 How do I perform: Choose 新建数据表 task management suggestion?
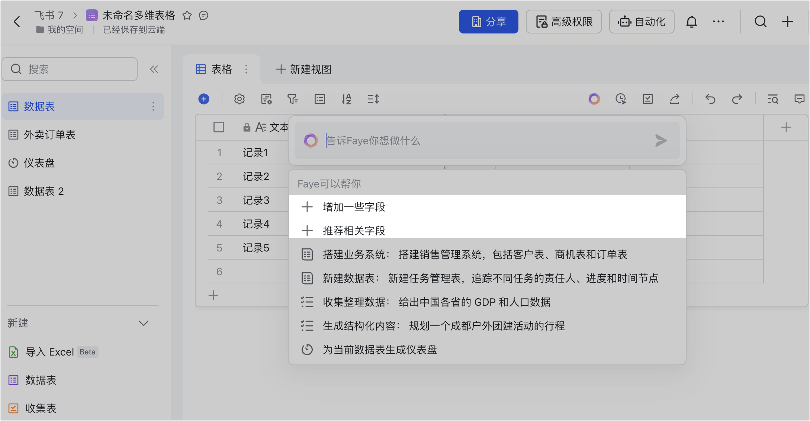click(x=487, y=278)
